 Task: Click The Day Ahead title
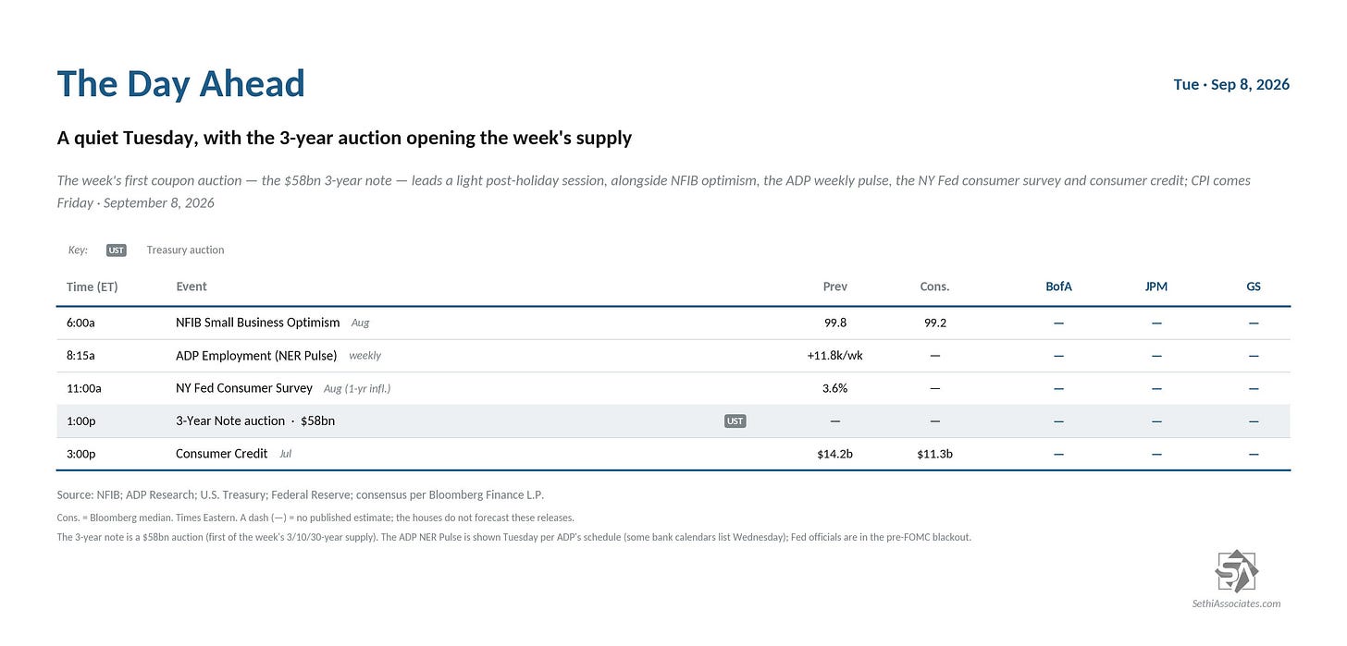[181, 84]
